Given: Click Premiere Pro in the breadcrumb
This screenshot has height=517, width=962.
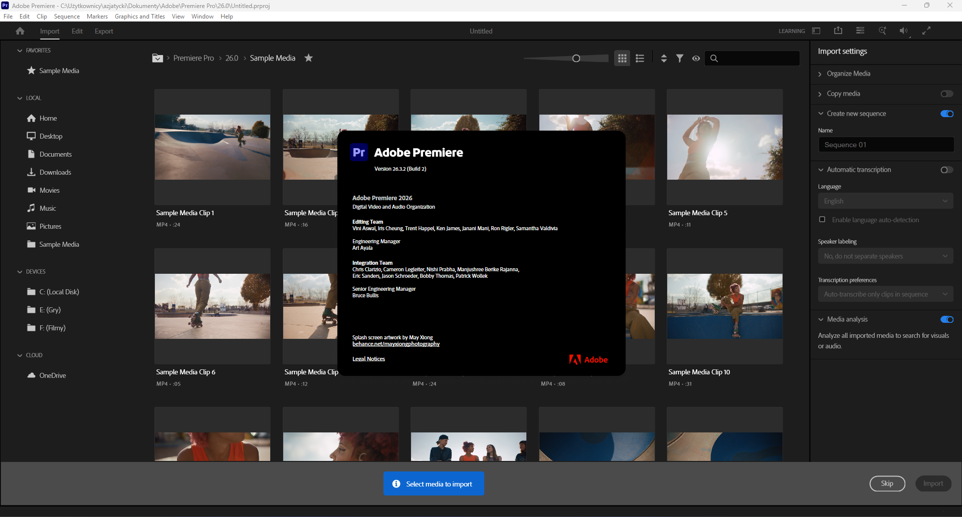Looking at the screenshot, I should click(x=194, y=58).
